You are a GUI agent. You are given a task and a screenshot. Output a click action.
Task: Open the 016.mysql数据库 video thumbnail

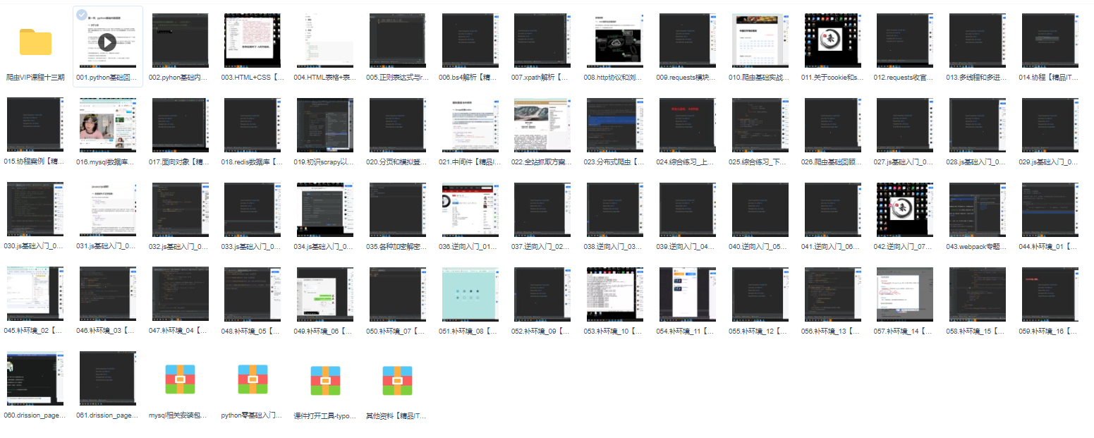(107, 125)
